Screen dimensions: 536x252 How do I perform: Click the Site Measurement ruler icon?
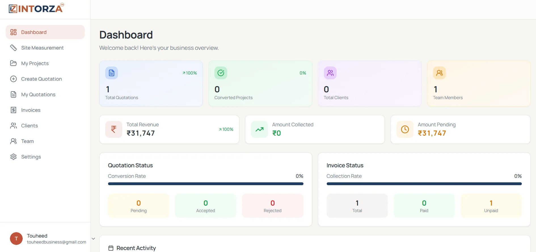point(13,48)
